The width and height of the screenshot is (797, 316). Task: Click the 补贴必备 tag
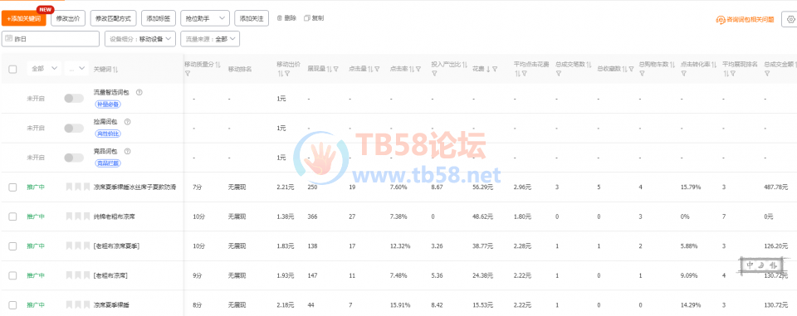pos(108,105)
